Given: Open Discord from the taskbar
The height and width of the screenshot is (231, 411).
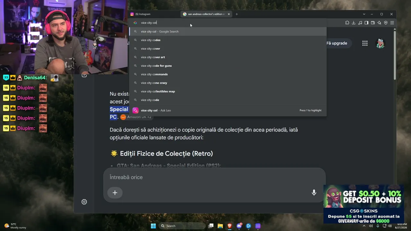Looking at the screenshot, I should click(239, 226).
